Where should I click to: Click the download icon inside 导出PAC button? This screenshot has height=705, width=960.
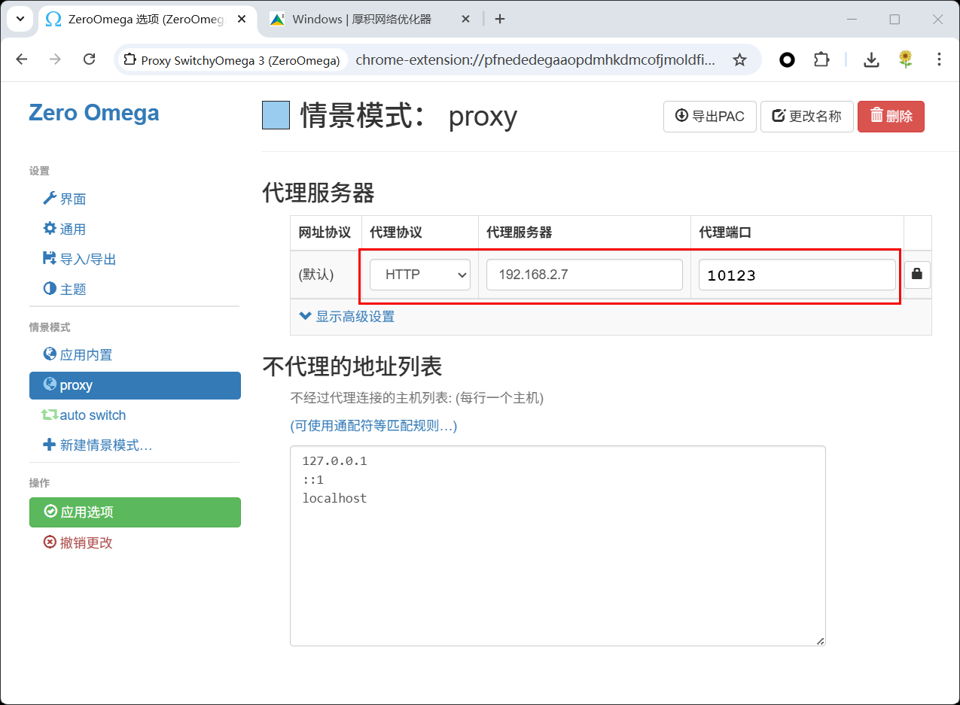pos(682,116)
